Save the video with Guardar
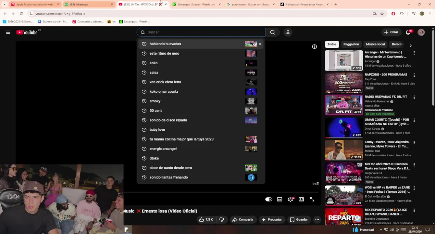The image size is (435, 234). point(299,220)
